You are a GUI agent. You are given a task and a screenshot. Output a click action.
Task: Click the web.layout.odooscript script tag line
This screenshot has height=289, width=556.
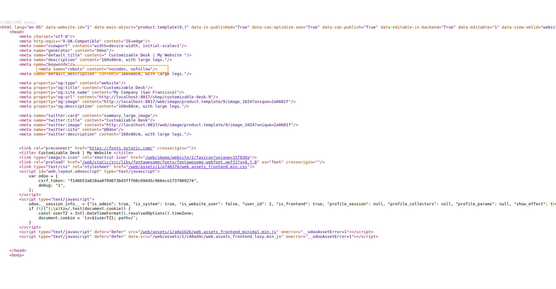pyautogui.click(x=90, y=171)
